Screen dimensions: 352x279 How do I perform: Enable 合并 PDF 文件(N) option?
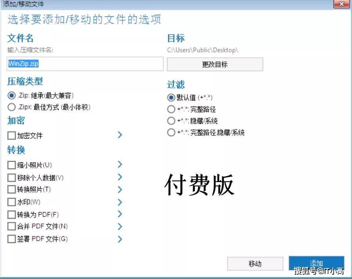point(11,226)
